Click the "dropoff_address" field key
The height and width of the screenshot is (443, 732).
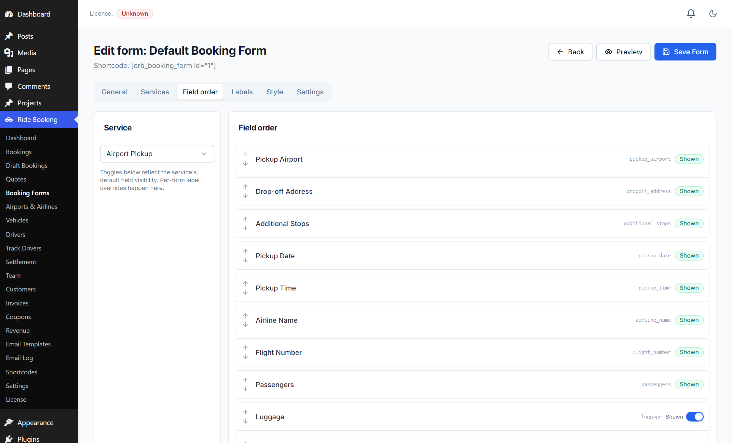(x=648, y=191)
